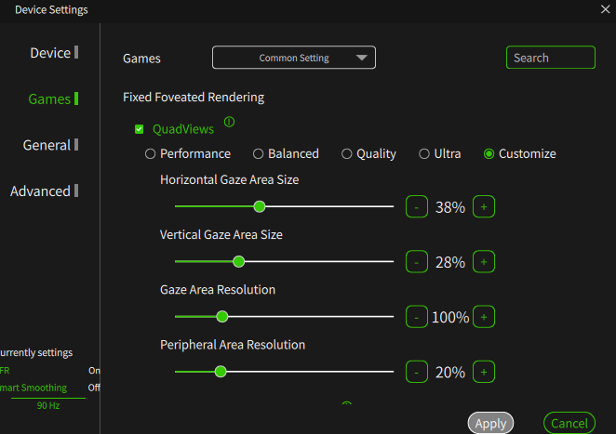This screenshot has height=434, width=616.
Task: Decrease Gaze Area Resolution with minus
Action: pyautogui.click(x=417, y=317)
